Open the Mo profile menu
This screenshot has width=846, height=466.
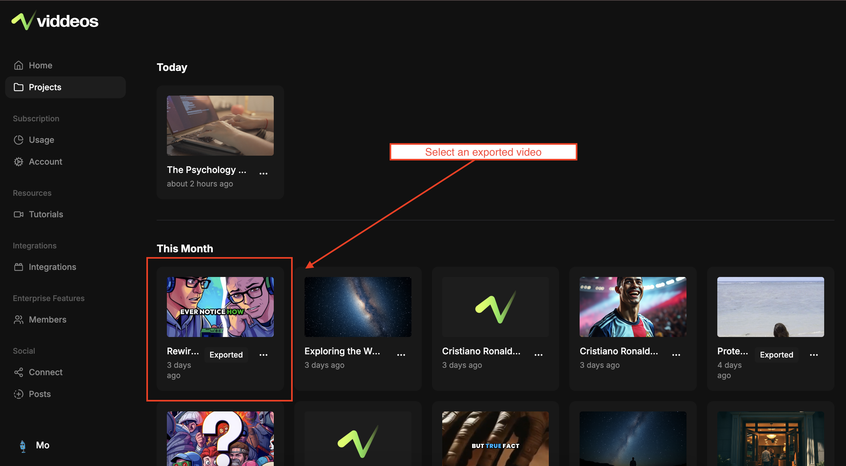coord(34,445)
